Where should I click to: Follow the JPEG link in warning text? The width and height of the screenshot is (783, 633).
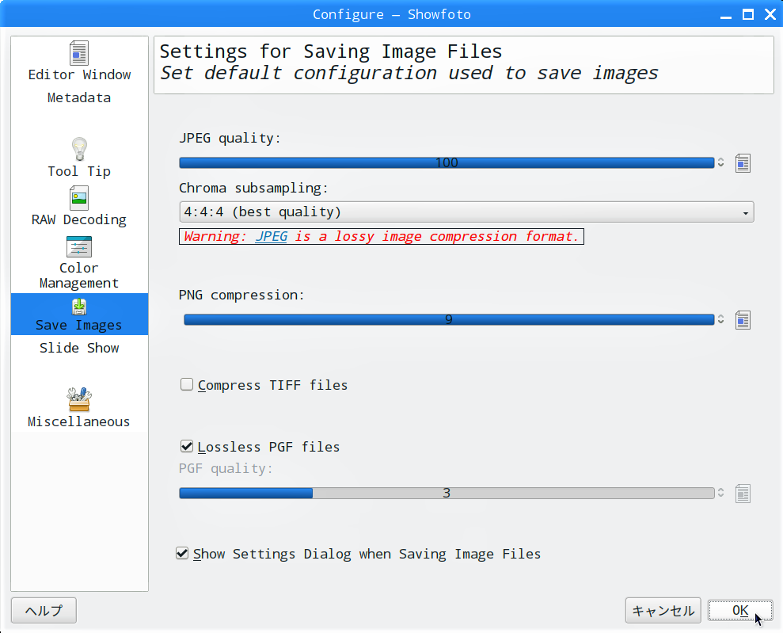point(271,236)
